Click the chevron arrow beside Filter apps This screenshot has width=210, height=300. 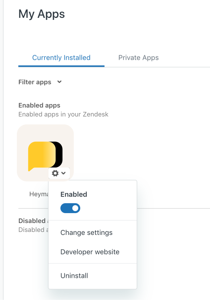(x=59, y=82)
